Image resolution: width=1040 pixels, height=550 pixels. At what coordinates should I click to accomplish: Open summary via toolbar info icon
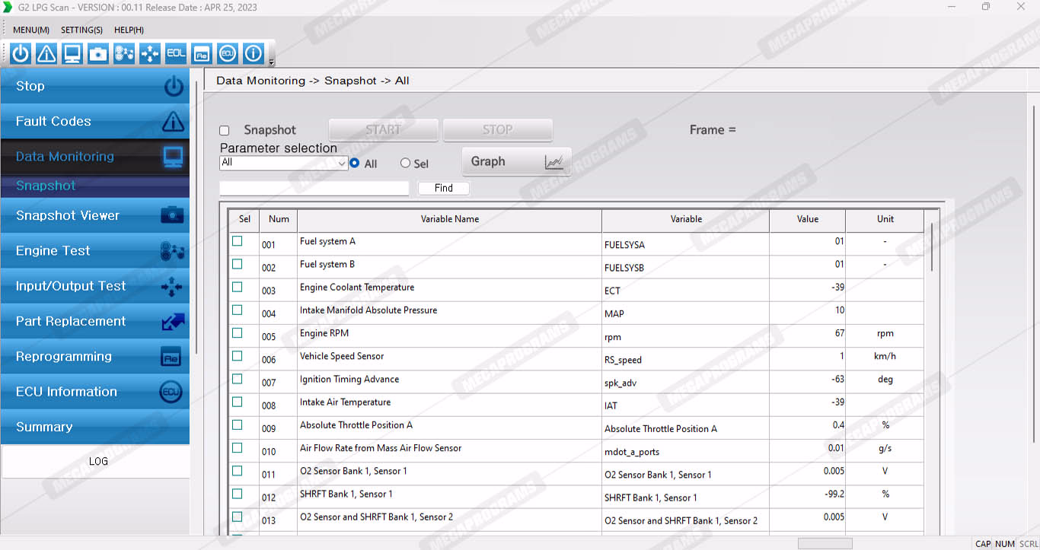coord(254,53)
